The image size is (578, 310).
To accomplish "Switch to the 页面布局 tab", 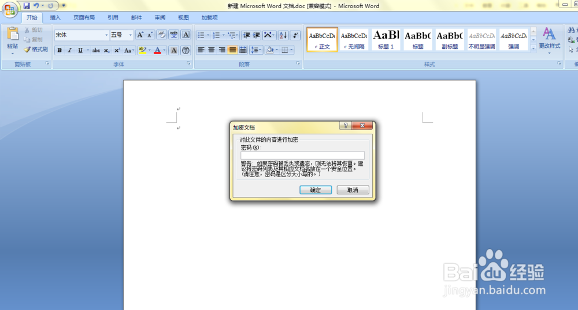I will 84,17.
